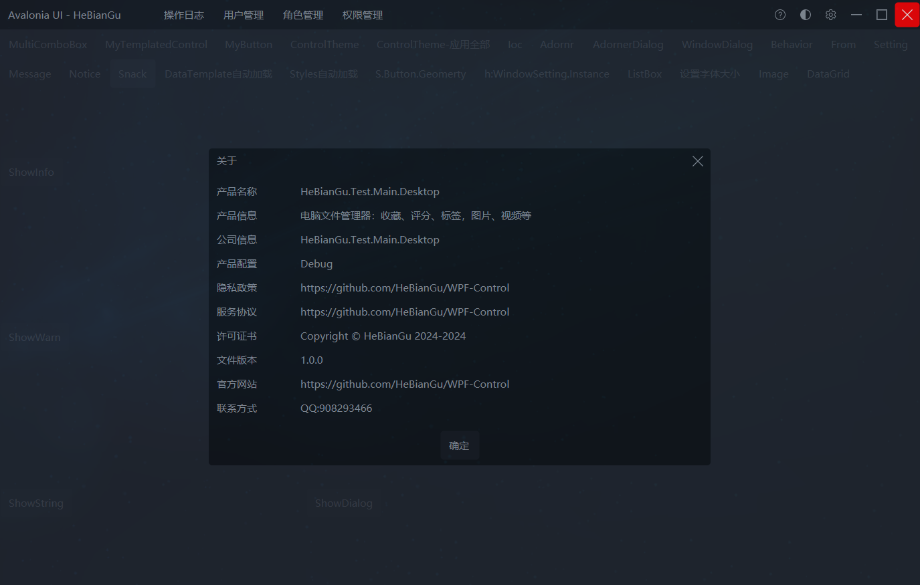Click the 官方网站 label
920x585 pixels.
click(x=237, y=384)
